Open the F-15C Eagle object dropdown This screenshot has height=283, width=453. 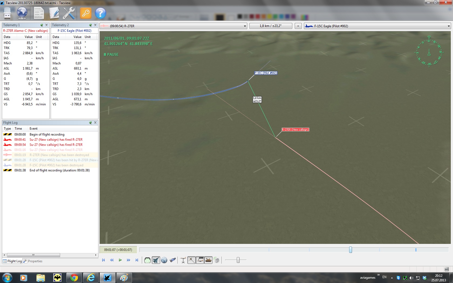point(377,26)
